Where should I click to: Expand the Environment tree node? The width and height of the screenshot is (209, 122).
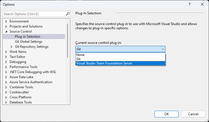coord(6,21)
